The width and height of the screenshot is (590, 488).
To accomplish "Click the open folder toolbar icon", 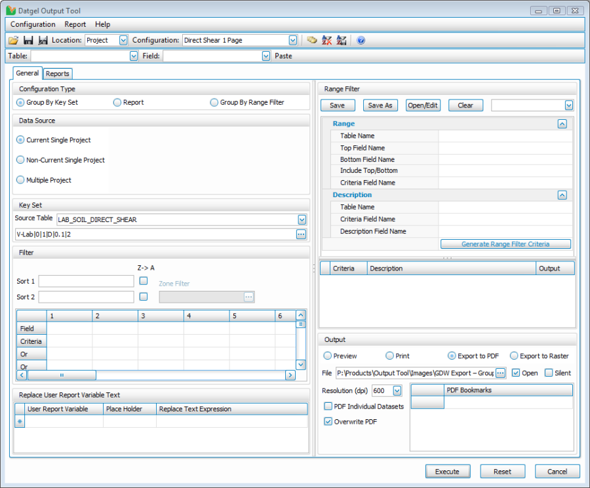I will click(x=13, y=40).
